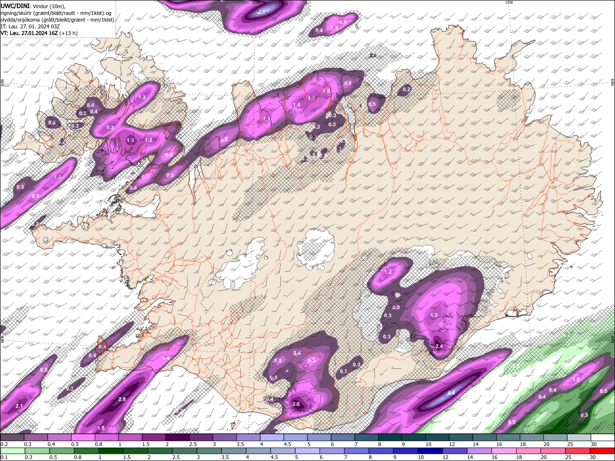Click the bright pink swatch labeled 0.5, upper row
Image resolution: width=615 pixels, height=461 pixels.
(x=83, y=437)
